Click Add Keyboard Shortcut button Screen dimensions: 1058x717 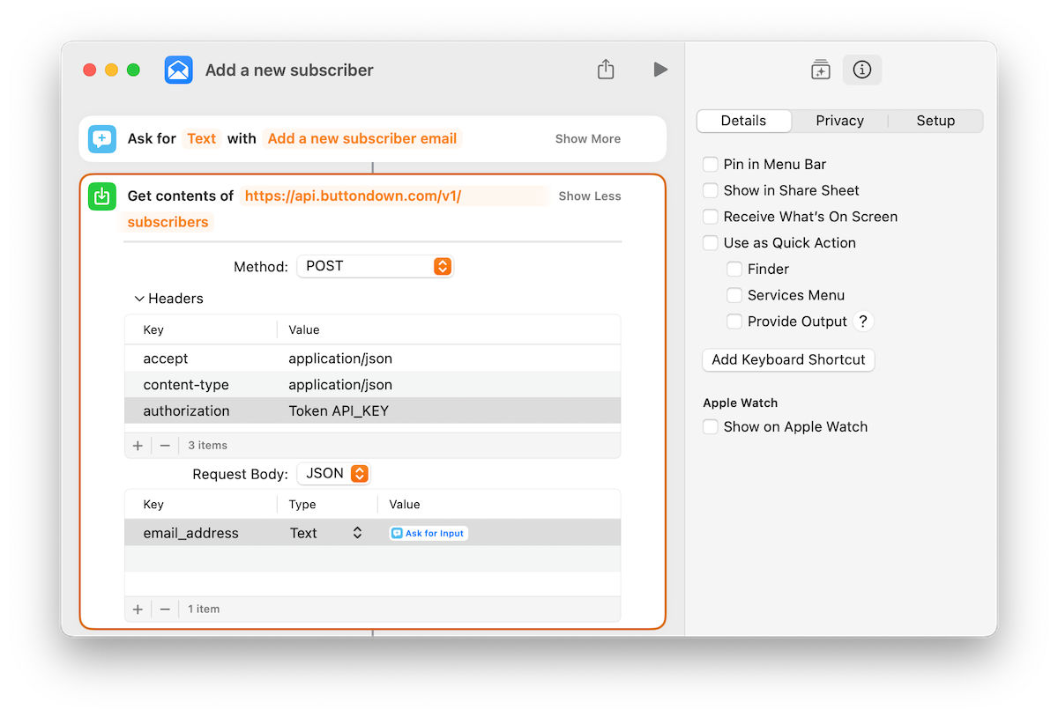[x=788, y=359]
